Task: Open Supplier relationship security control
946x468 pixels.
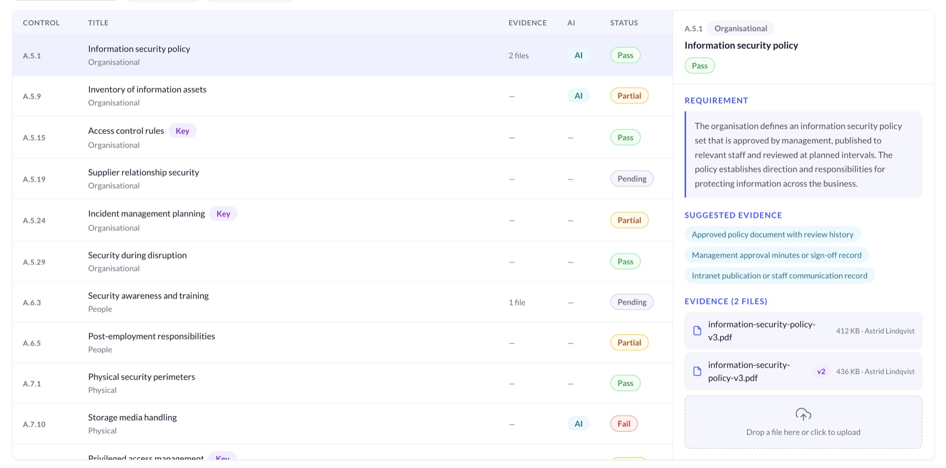Action: 342,179
